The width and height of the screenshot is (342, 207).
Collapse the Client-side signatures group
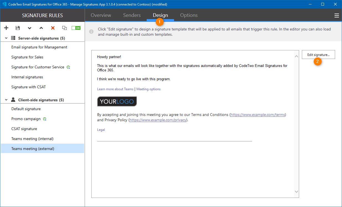pyautogui.click(x=6, y=100)
